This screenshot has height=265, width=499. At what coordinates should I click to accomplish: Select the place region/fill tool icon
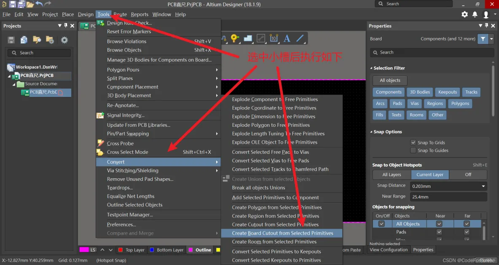(247, 38)
